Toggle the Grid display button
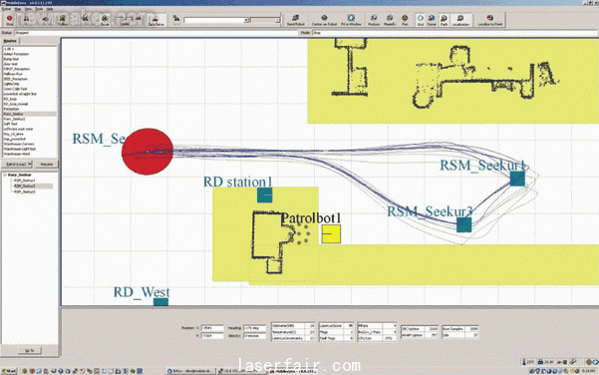The width and height of the screenshot is (599, 375). pyautogui.click(x=421, y=20)
